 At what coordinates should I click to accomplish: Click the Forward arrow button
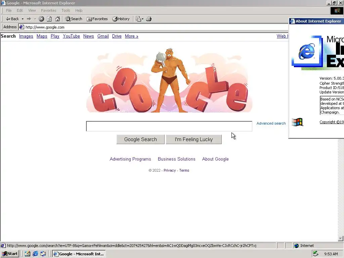point(29,19)
